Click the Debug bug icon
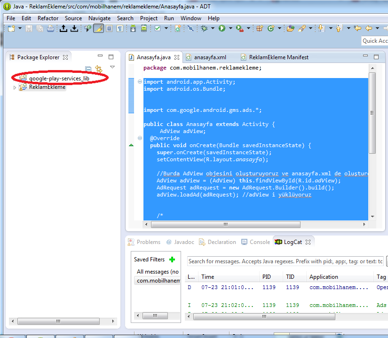Screen dimensions: 388x338 [204, 28]
